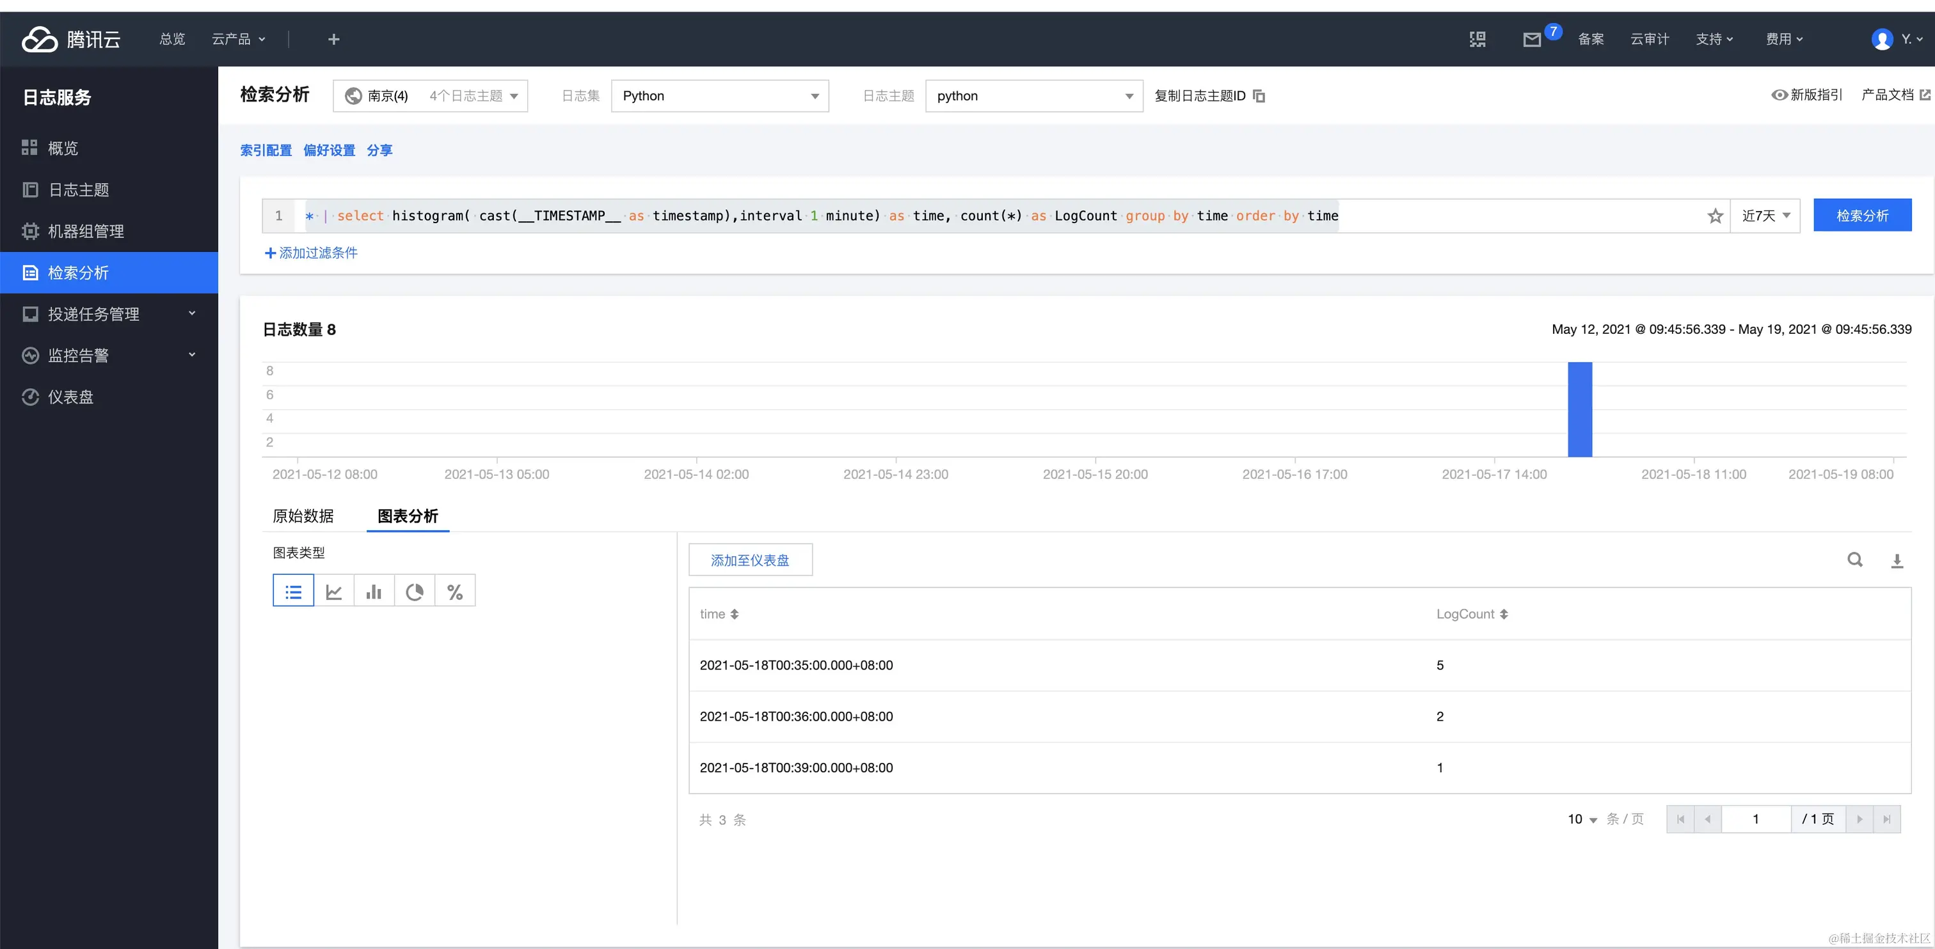
Task: Click the blue histogram bar
Action: pos(1580,409)
